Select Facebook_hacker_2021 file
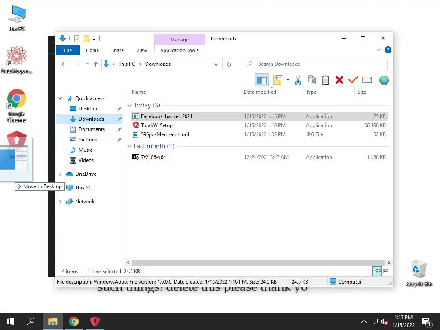The width and height of the screenshot is (440, 330). 259,116
